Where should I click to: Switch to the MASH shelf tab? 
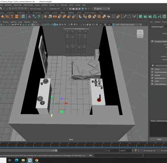pyautogui.click(x=79, y=12)
